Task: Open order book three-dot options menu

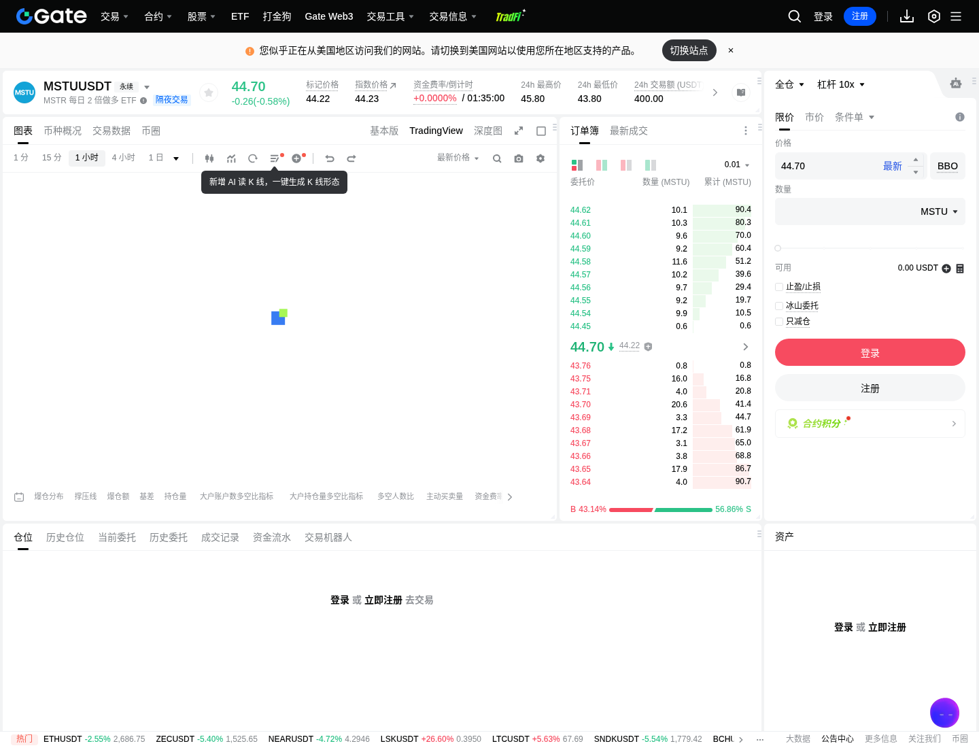Action: (746, 131)
